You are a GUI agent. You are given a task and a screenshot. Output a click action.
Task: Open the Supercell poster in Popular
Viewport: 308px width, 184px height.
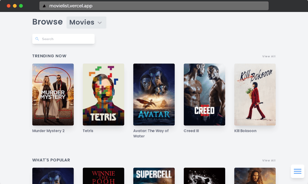[154, 176]
